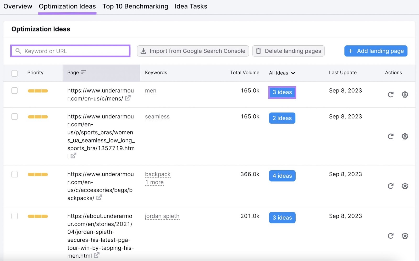Open the 3 ideas list for the mens page

[282, 92]
